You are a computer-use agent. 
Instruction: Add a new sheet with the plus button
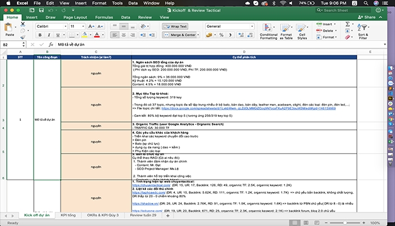pos(168,215)
